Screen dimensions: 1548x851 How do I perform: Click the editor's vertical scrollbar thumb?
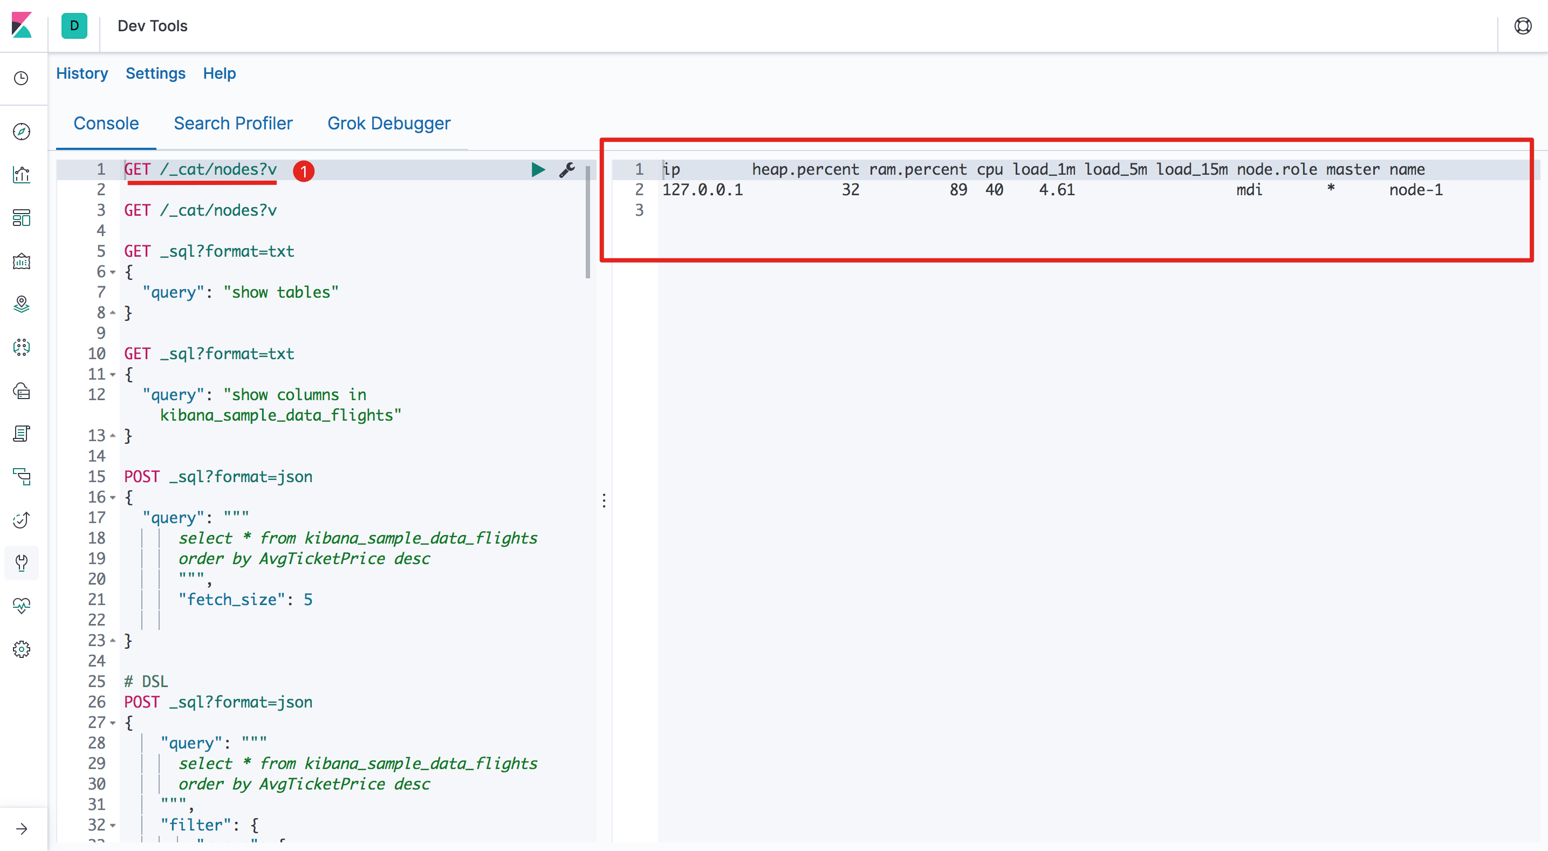click(587, 222)
